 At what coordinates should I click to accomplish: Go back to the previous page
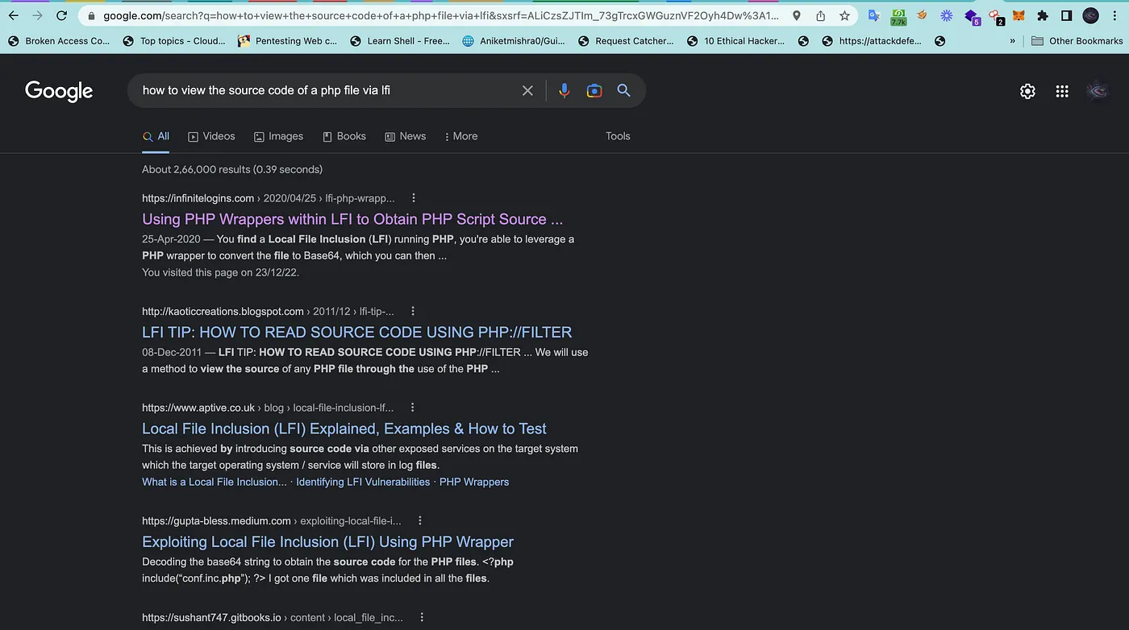[13, 15]
